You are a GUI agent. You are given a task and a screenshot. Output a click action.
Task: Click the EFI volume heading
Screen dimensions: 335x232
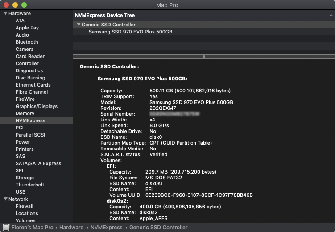[111, 166]
